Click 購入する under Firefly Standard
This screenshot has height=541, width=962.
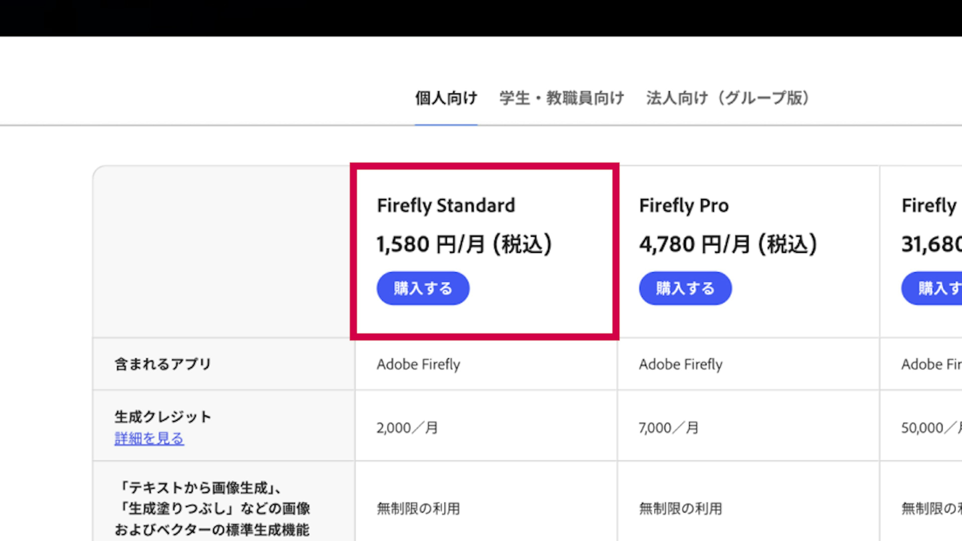tap(423, 288)
